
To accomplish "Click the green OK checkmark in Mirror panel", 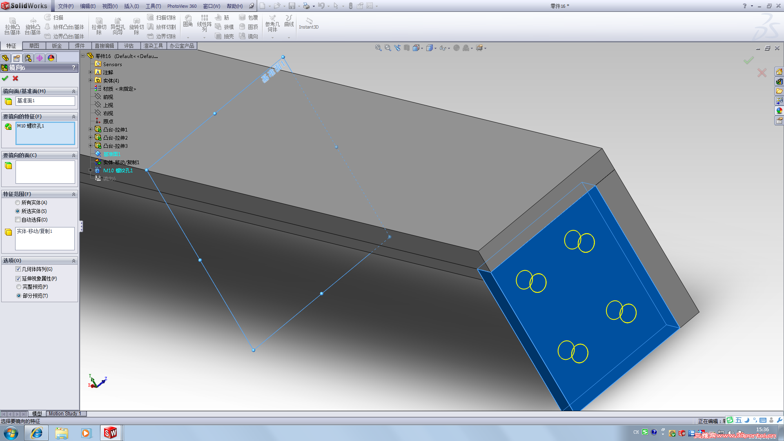I will pyautogui.click(x=5, y=78).
